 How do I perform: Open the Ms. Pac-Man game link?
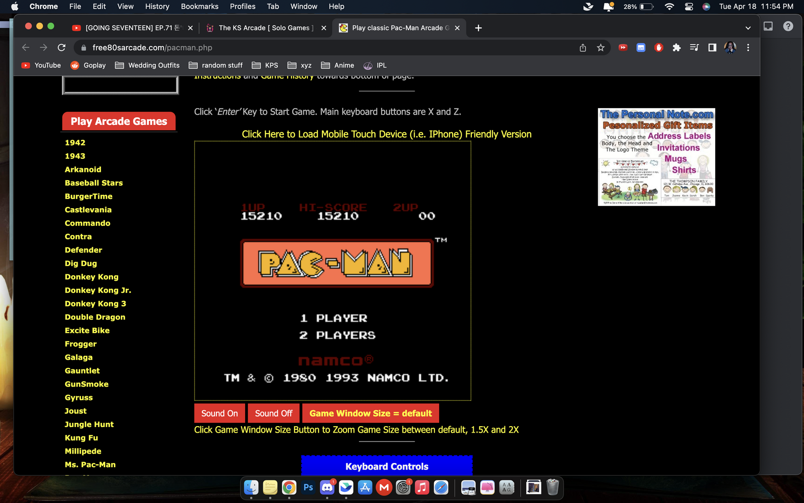[x=90, y=464]
